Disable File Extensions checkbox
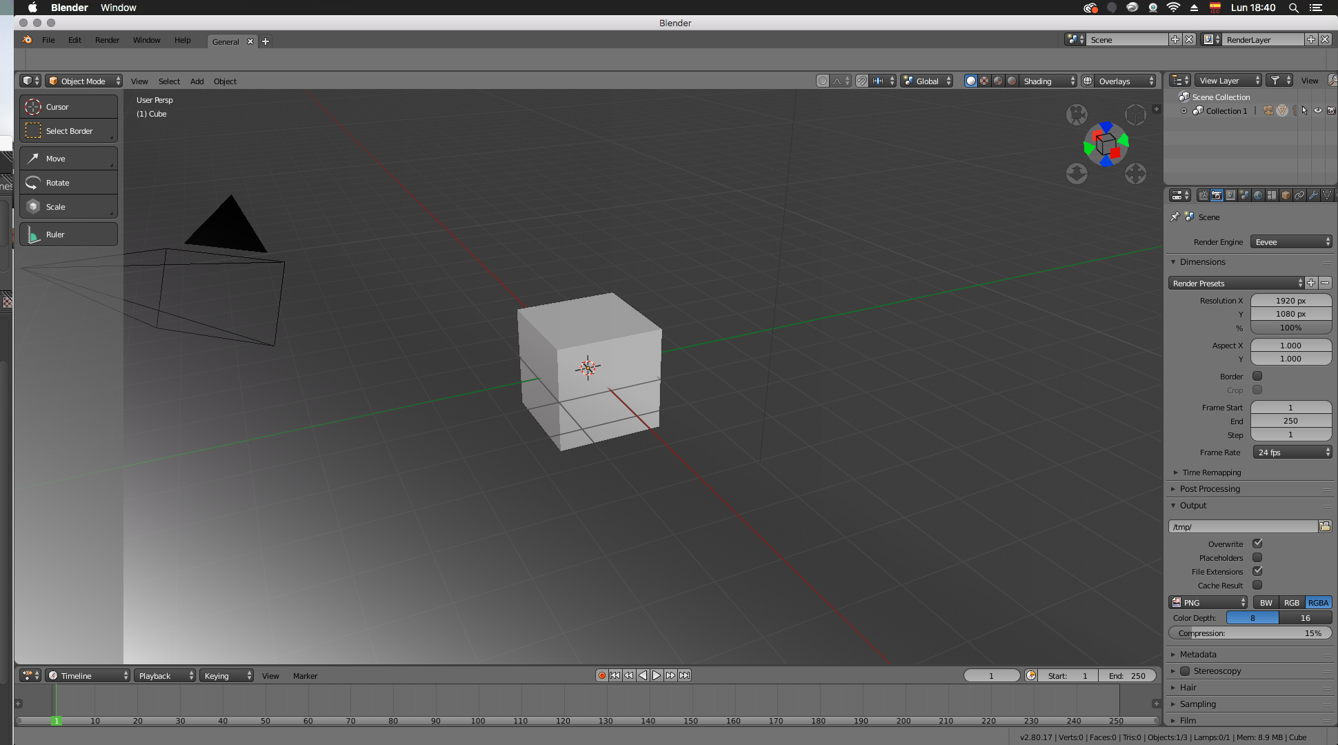This screenshot has height=745, width=1338. (x=1257, y=571)
